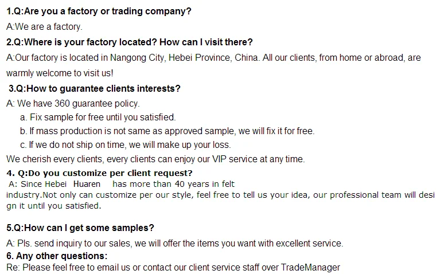The image size is (437, 274).
Task: Click the line 'warmly welcome to visit us!'
Action: click(x=60, y=73)
